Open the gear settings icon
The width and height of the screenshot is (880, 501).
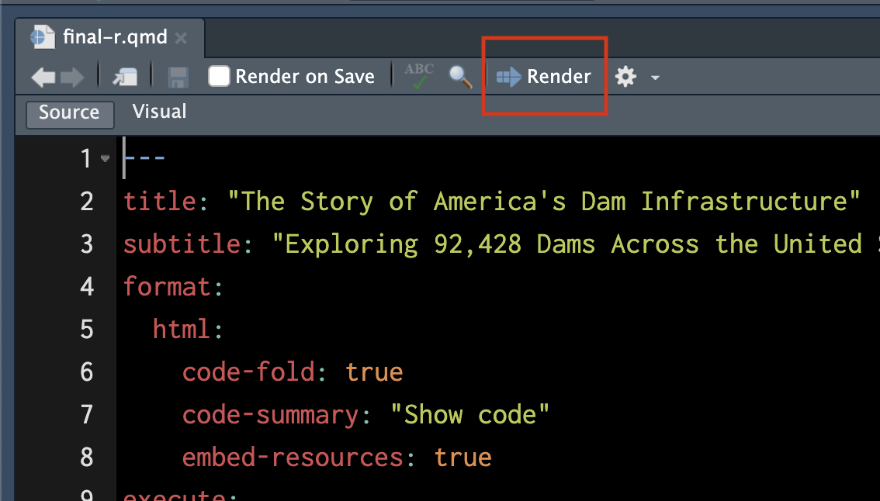[625, 77]
